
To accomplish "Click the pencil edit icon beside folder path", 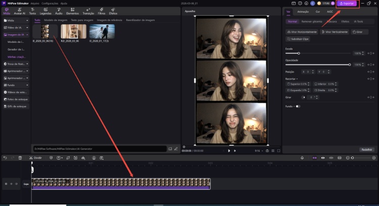I will tap(176, 149).
